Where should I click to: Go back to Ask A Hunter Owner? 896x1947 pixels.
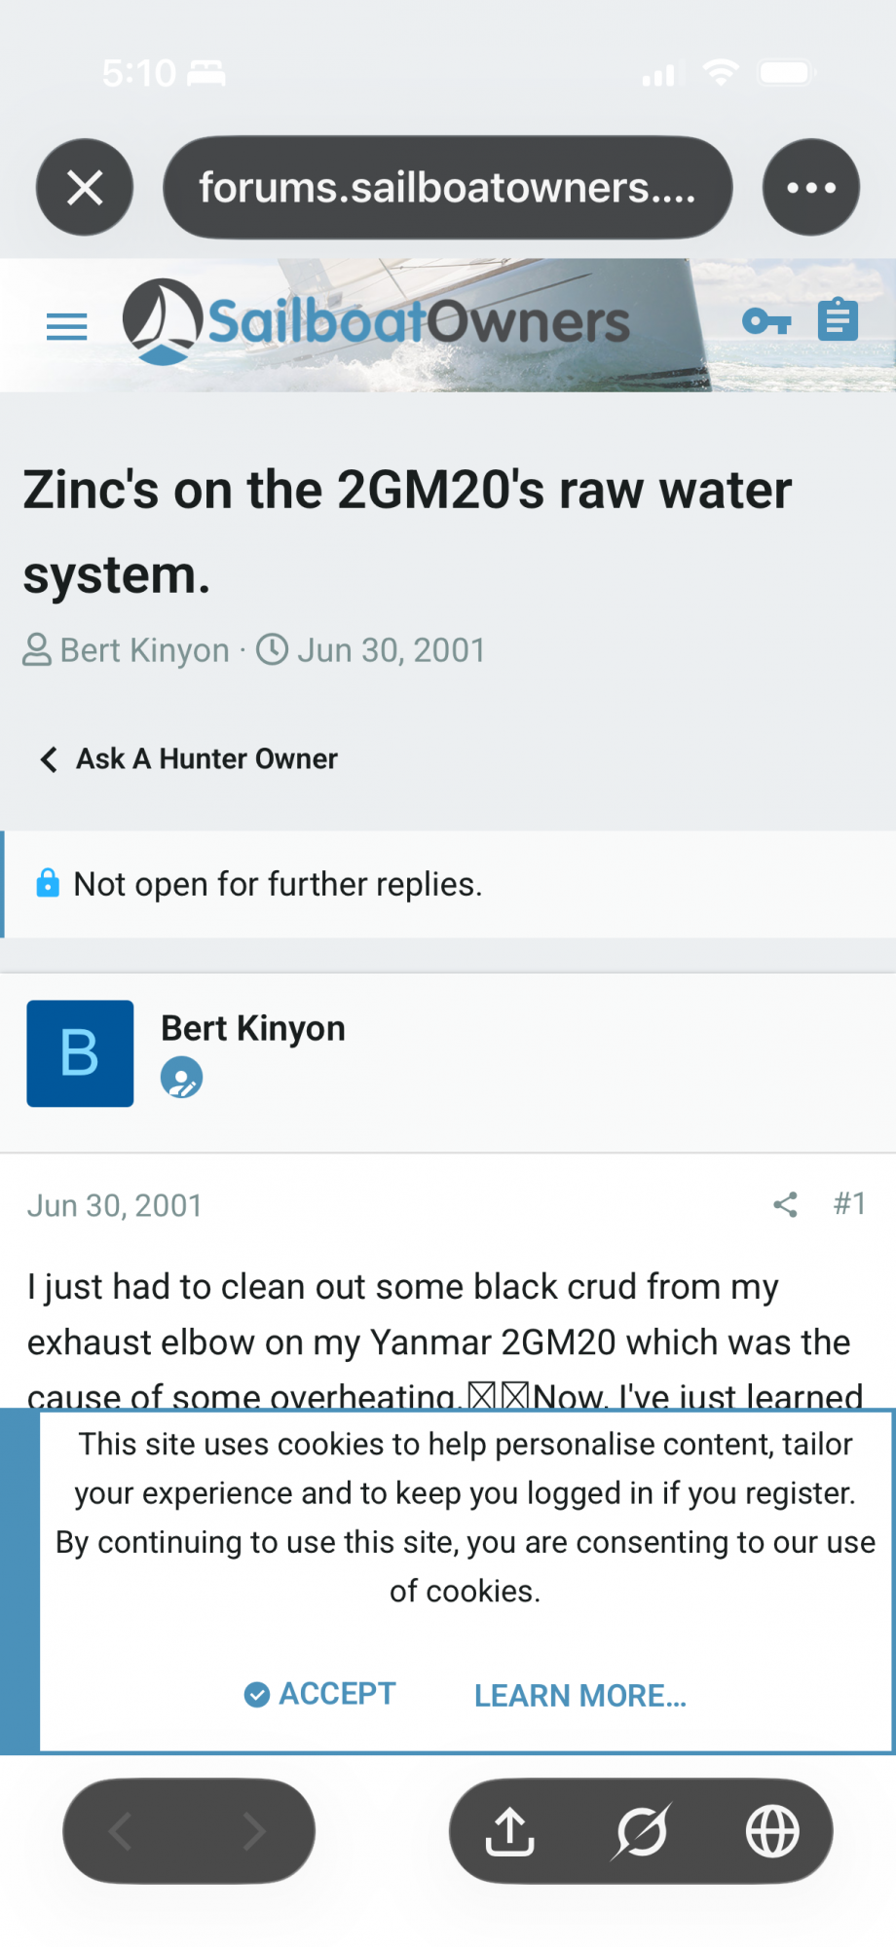(189, 759)
